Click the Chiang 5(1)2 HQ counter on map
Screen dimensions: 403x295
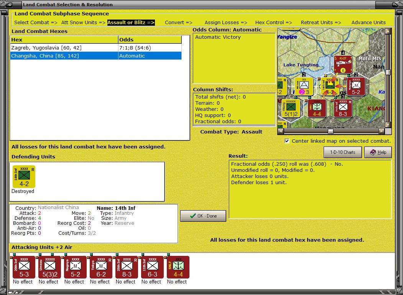[291, 108]
